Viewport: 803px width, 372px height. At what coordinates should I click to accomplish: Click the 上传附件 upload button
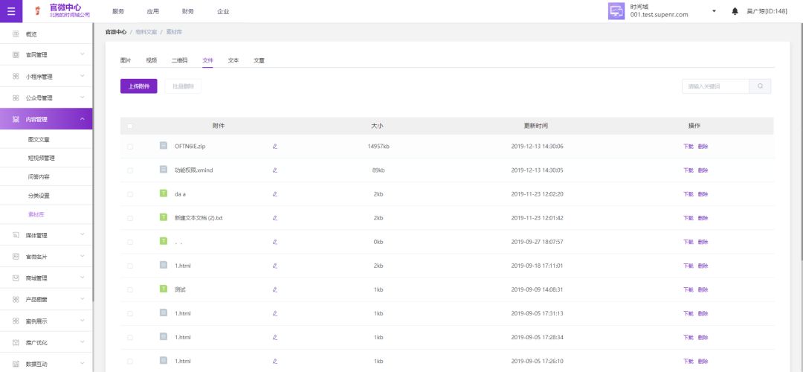pyautogui.click(x=138, y=86)
